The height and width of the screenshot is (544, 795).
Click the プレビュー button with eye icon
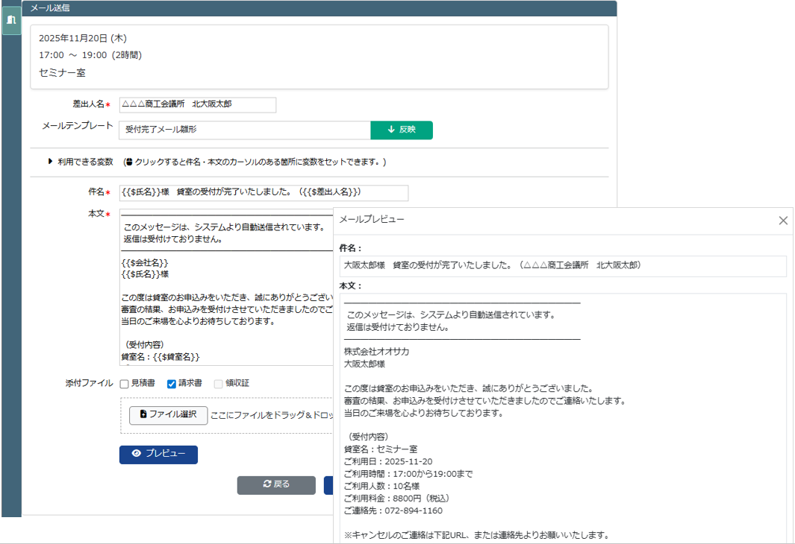coord(158,455)
